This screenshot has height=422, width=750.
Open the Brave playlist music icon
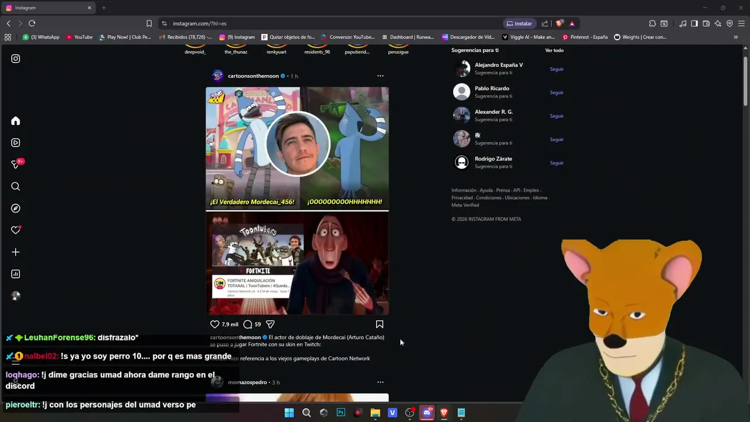pos(683,23)
